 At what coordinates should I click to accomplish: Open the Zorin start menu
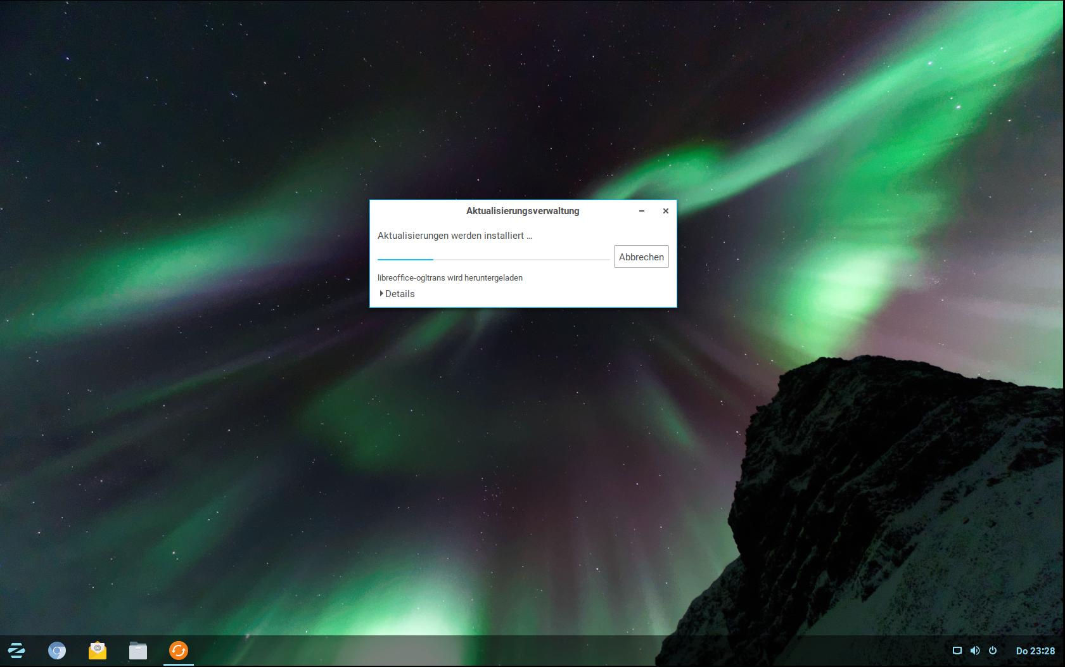coord(16,651)
